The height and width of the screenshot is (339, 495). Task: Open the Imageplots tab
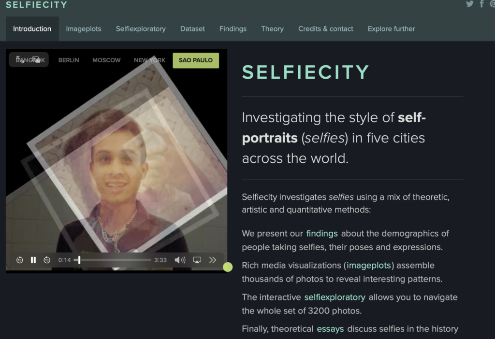tap(84, 28)
